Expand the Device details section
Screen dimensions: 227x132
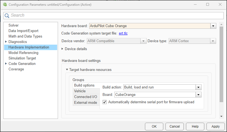click(63, 49)
